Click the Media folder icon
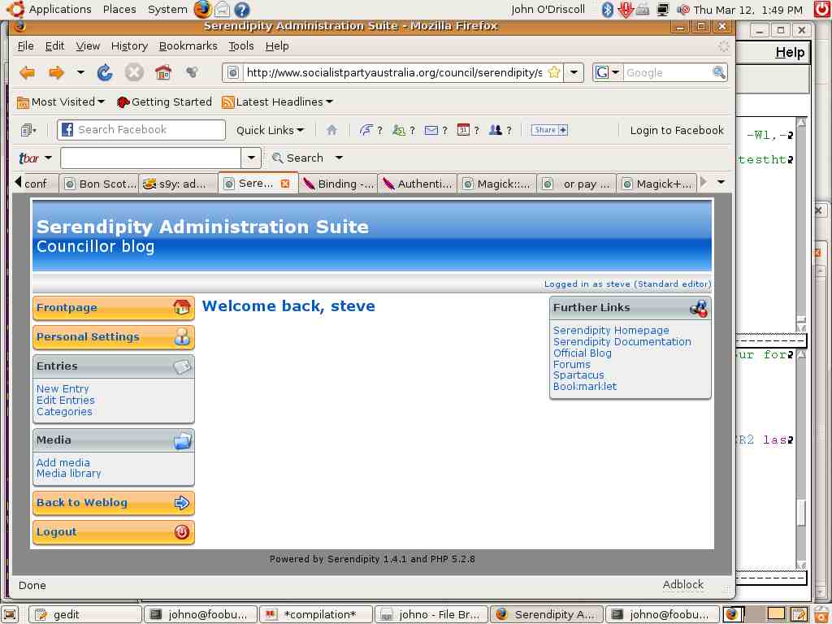This screenshot has height=624, width=832. 182,440
